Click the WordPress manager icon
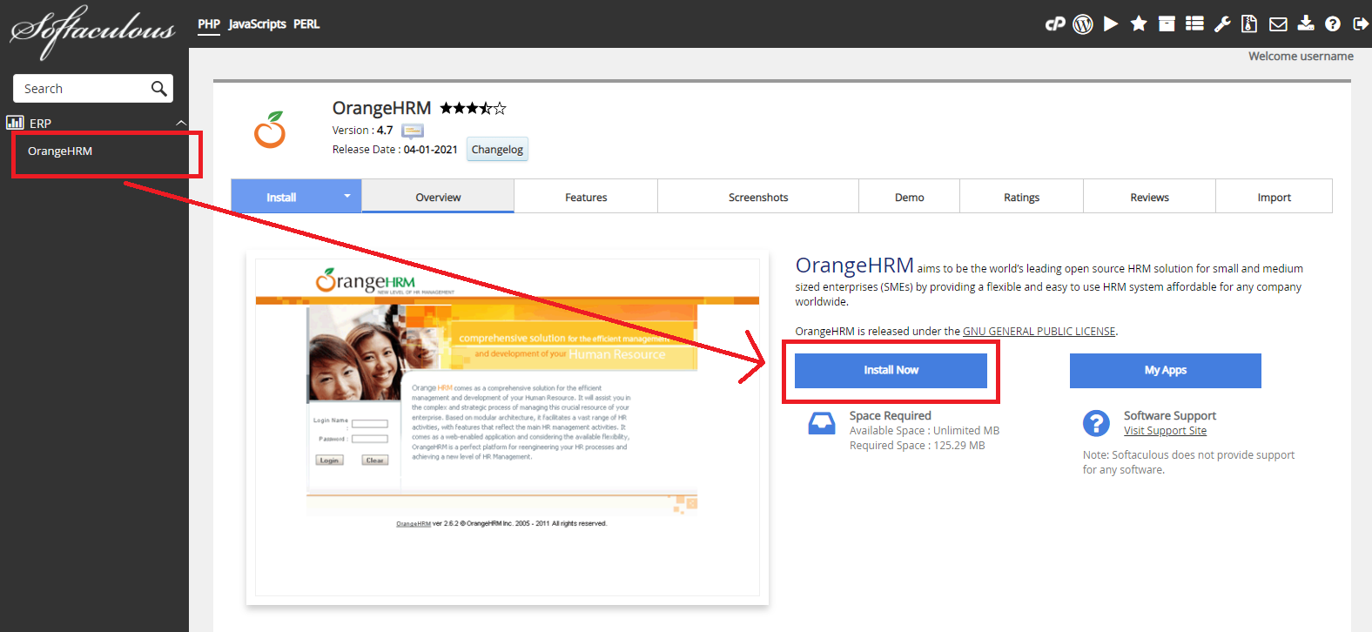The image size is (1372, 632). coord(1083,24)
